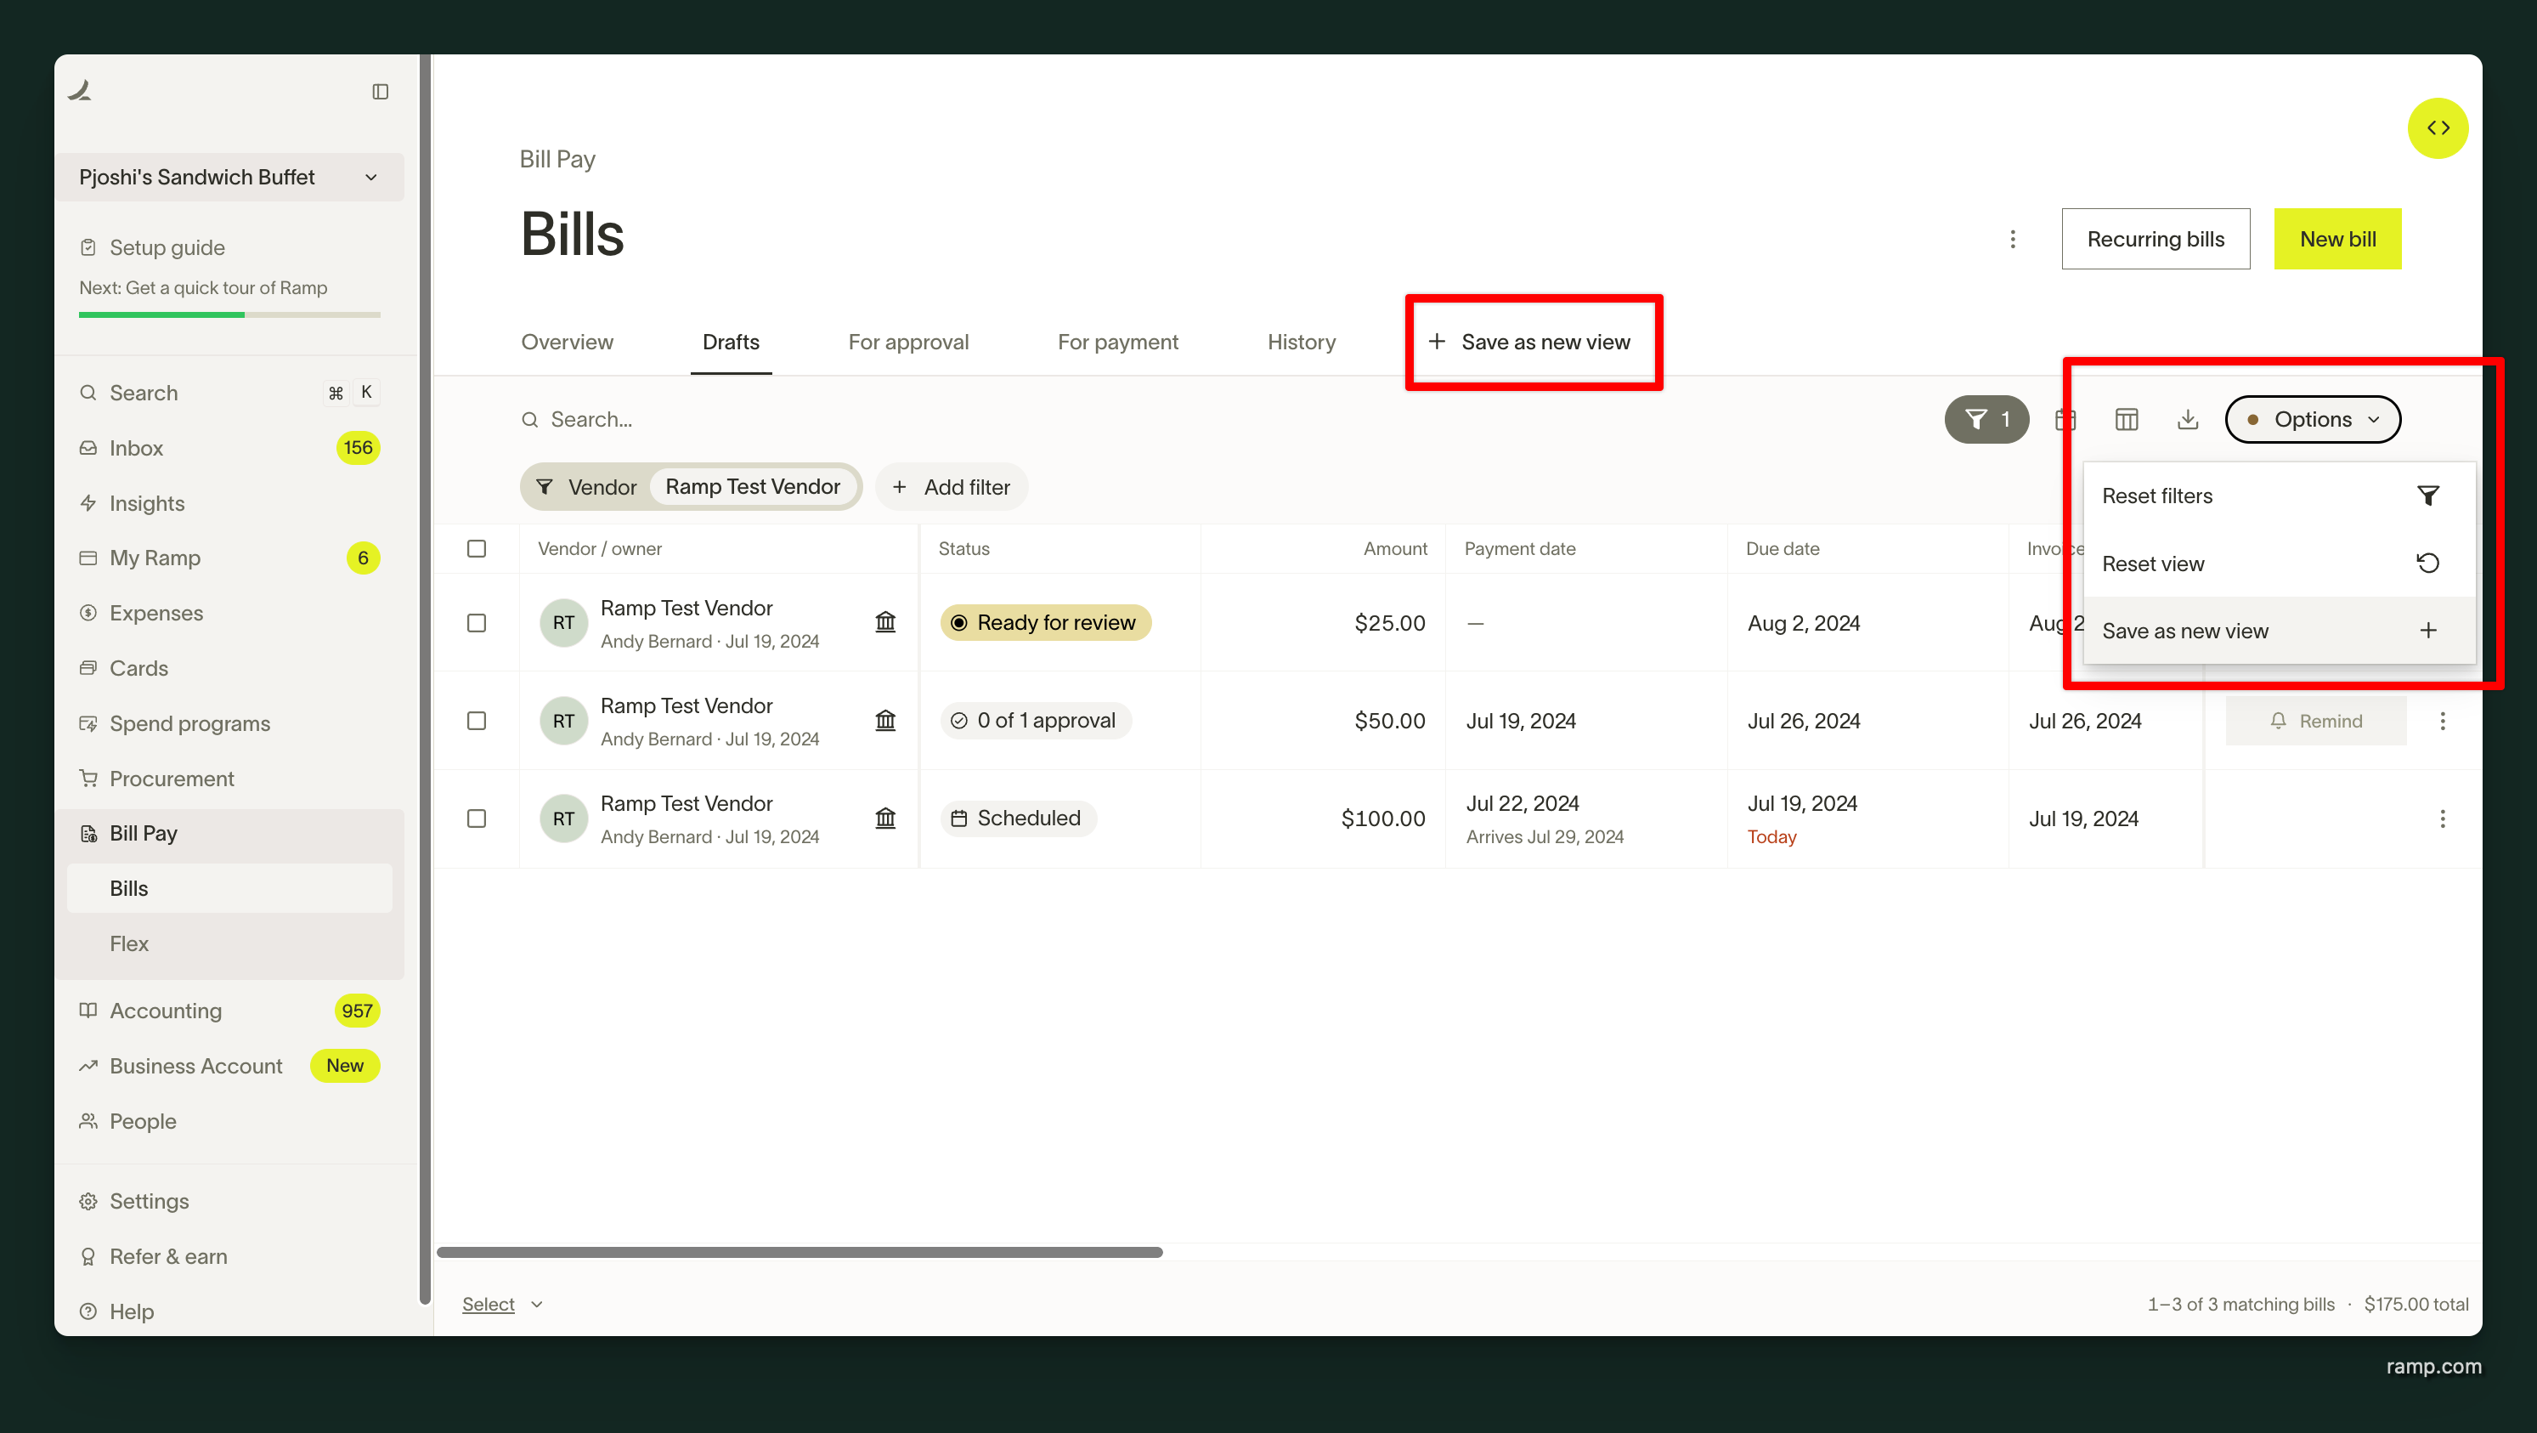
Task: Click the Ramp logo icon
Action: [80, 91]
